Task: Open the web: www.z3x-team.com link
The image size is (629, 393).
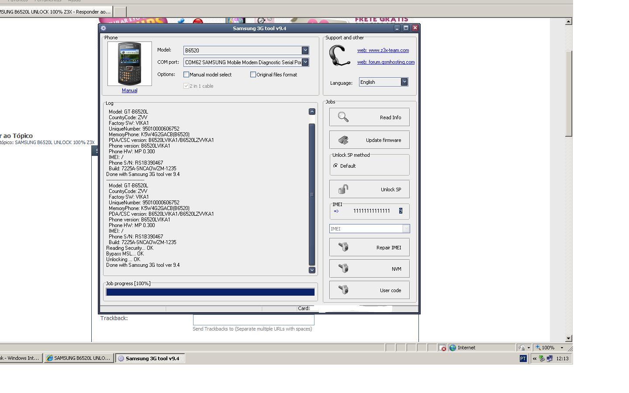Action: coord(383,50)
